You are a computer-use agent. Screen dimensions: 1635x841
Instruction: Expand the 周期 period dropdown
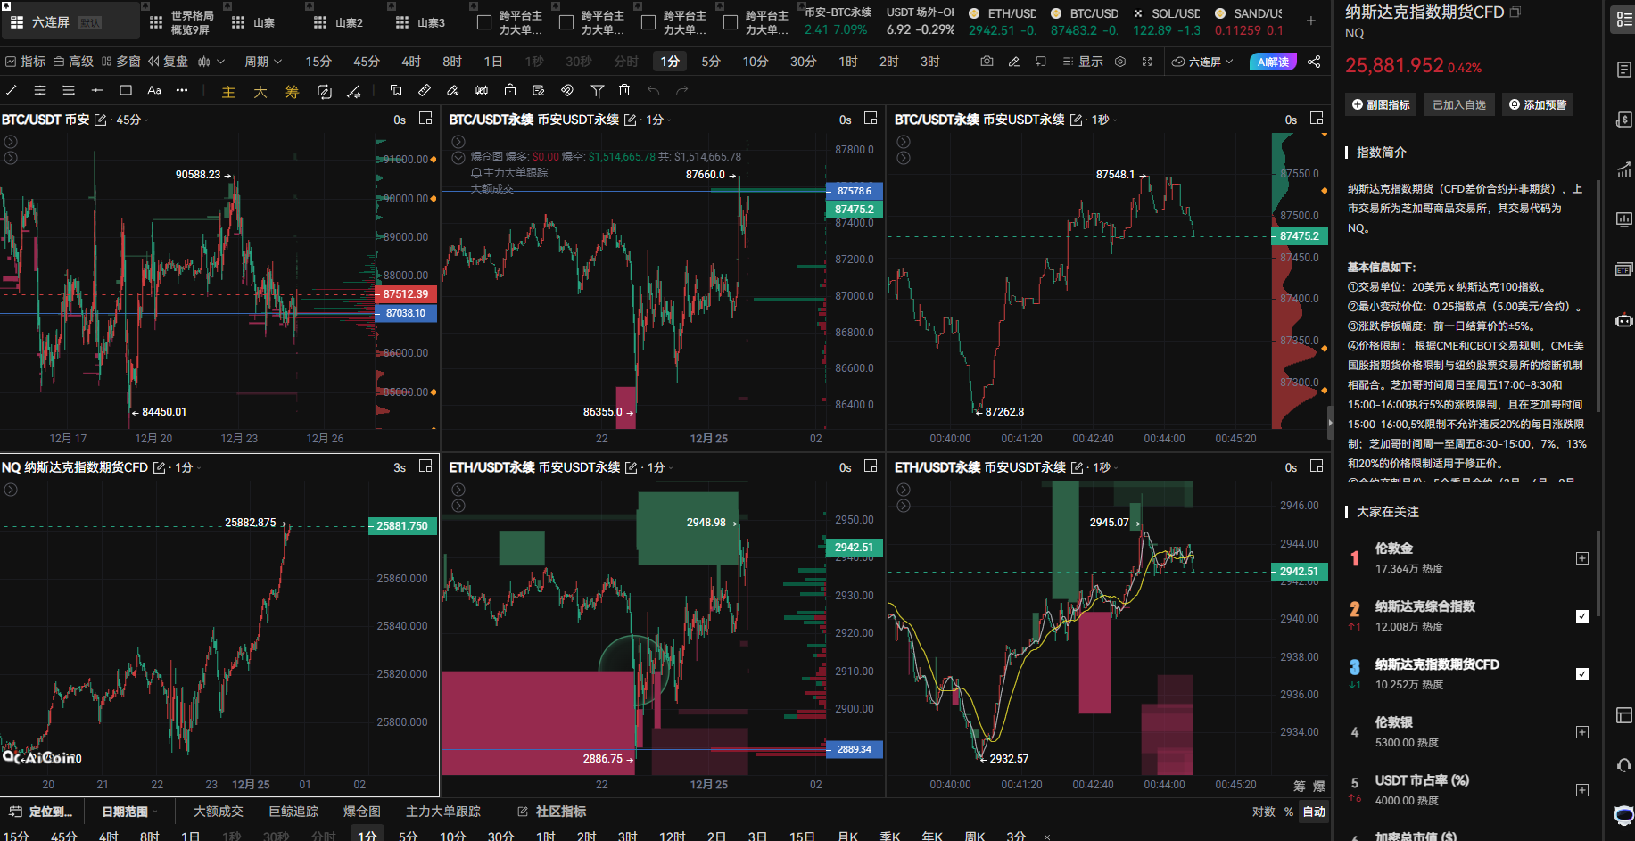click(x=263, y=62)
